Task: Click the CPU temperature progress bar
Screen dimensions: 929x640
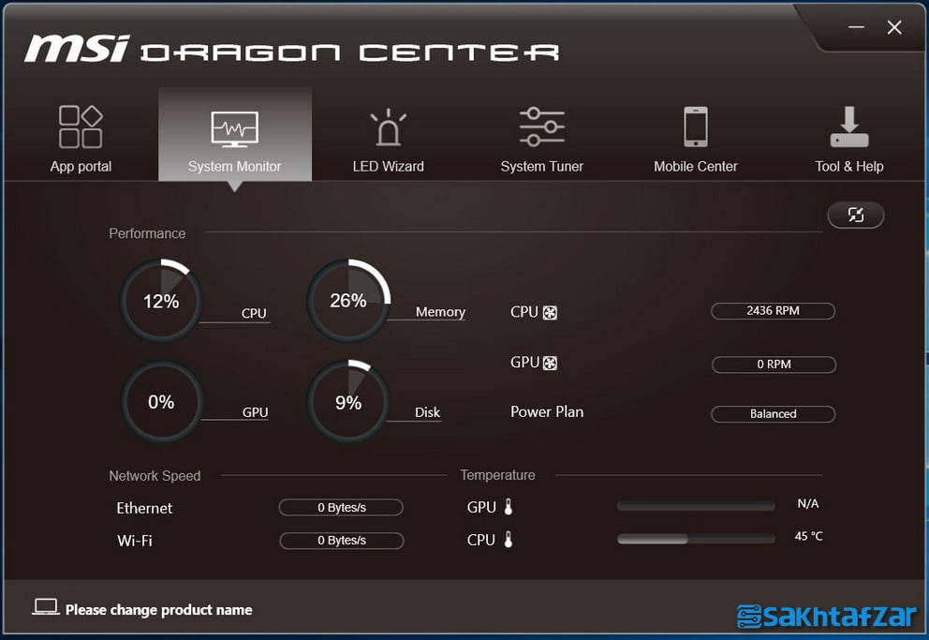Action: pyautogui.click(x=695, y=539)
